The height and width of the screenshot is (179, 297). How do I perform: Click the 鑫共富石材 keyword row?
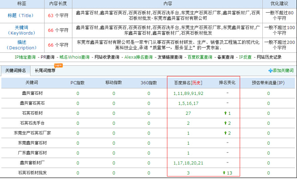[x=148, y=93]
